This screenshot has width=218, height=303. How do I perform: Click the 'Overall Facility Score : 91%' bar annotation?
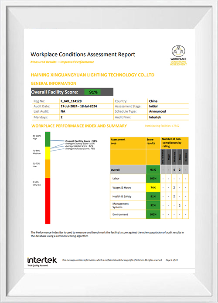81,141
